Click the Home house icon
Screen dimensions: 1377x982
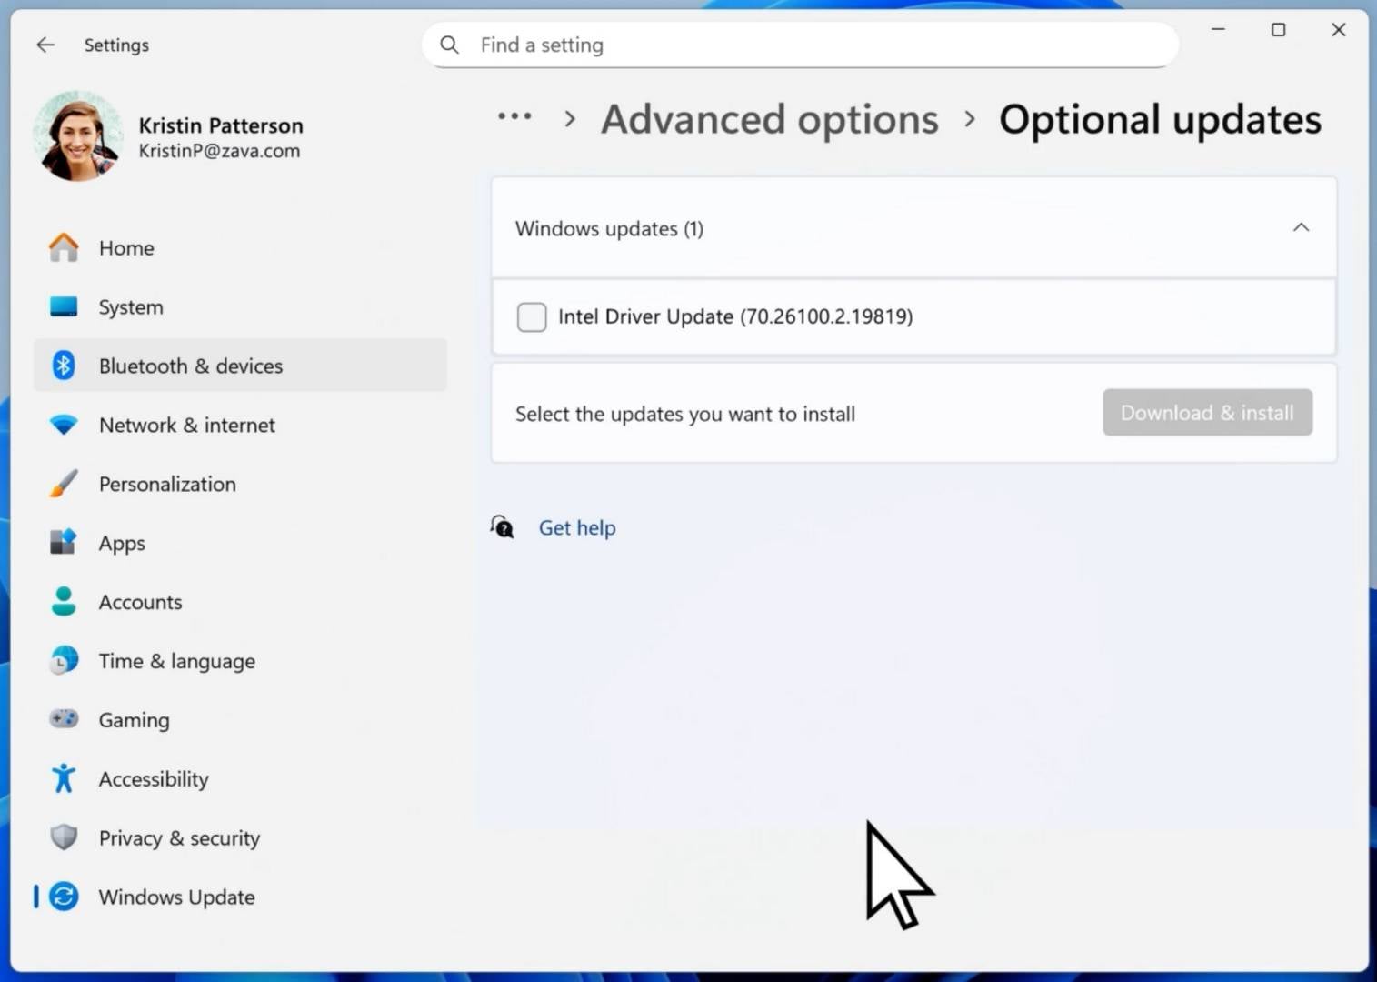pos(64,247)
